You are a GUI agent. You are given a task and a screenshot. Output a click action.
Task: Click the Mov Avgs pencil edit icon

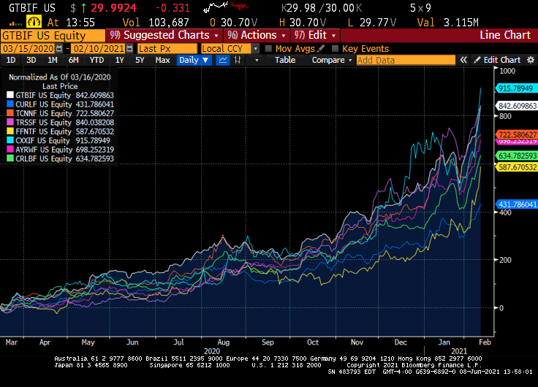321,48
